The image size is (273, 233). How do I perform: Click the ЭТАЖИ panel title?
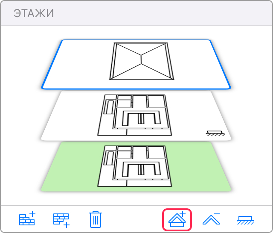pyautogui.click(x=34, y=13)
